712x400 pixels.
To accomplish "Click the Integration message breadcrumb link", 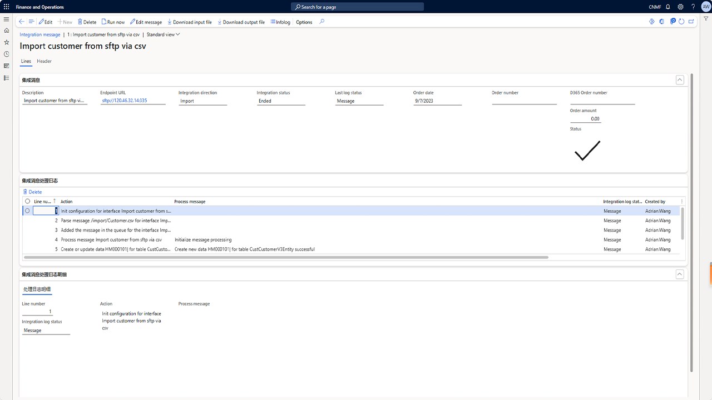I will 40,34.
